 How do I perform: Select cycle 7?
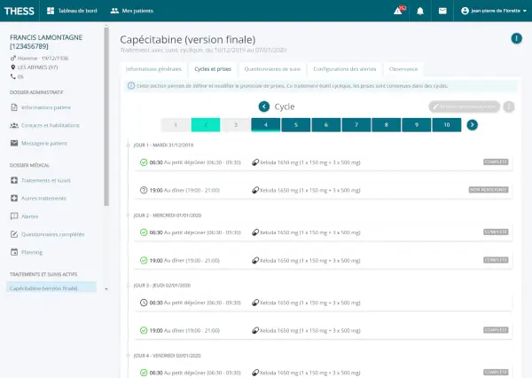(x=356, y=125)
